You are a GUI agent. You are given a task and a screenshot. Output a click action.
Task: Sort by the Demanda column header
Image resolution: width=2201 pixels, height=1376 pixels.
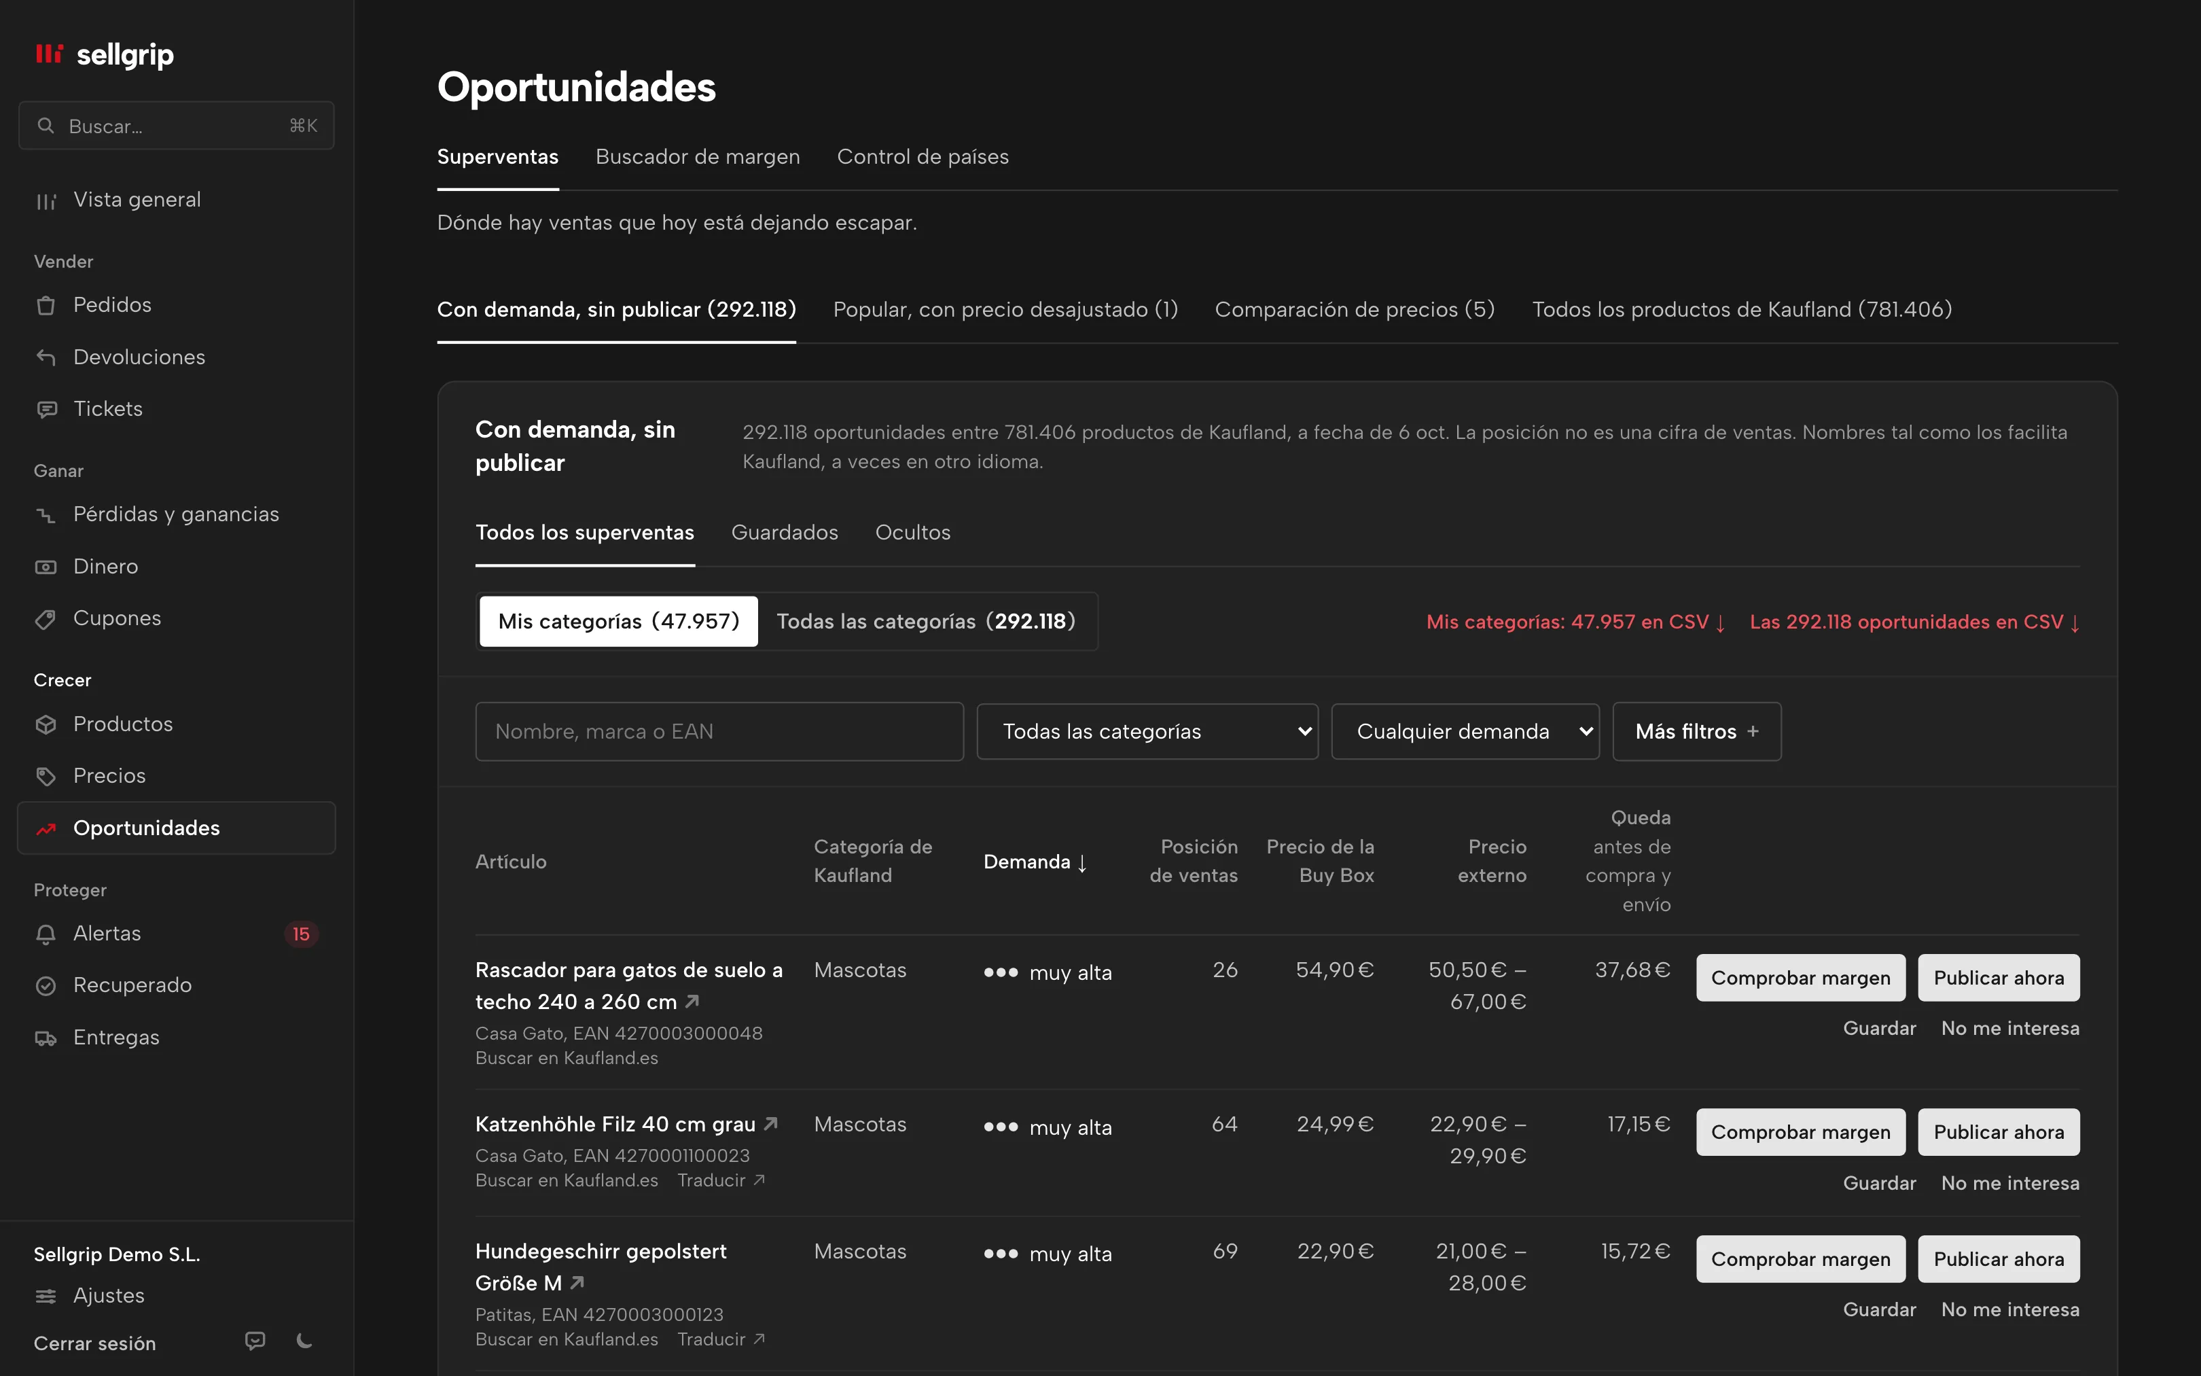pos(1035,862)
